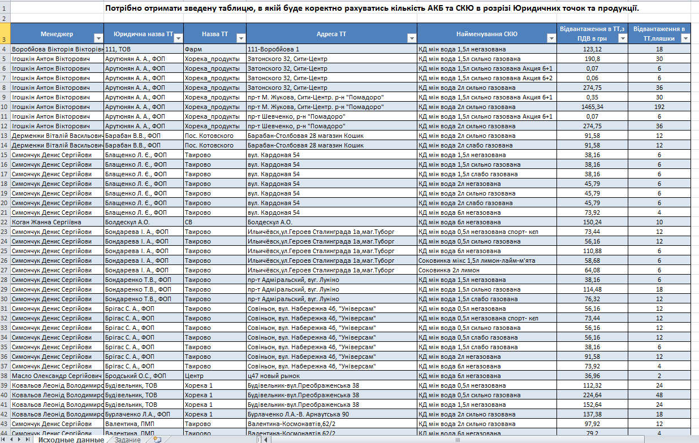Select the amount cell 114,48
This screenshot has height=443, width=699.
(593, 289)
